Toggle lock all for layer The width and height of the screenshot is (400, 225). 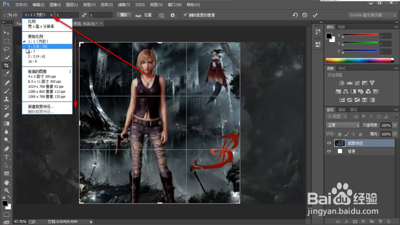(x=360, y=134)
